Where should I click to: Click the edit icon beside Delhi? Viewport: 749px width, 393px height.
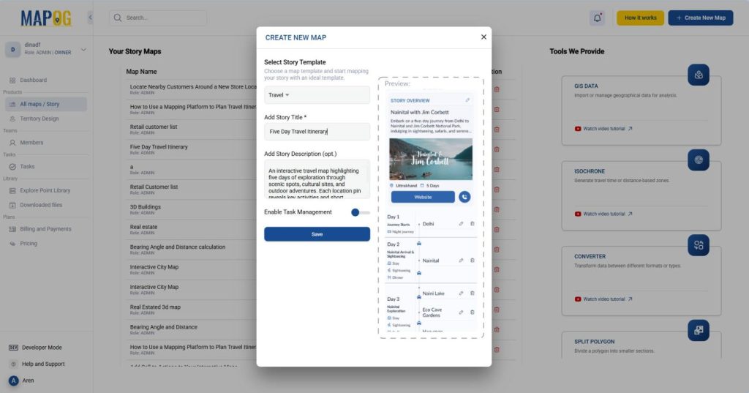461,224
